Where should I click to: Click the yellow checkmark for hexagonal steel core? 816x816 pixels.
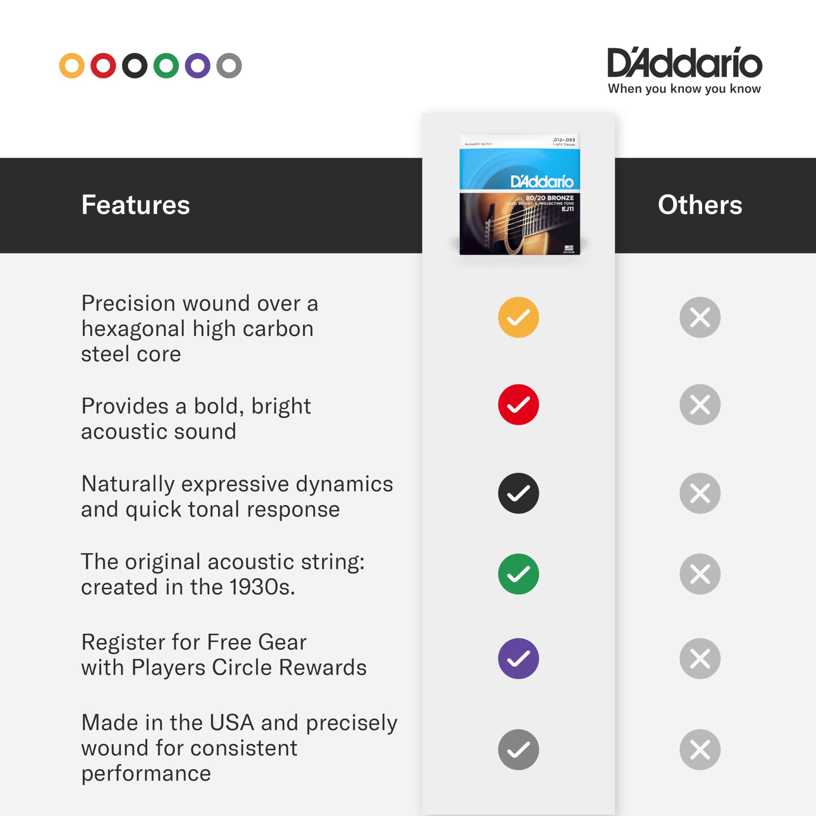click(x=518, y=317)
